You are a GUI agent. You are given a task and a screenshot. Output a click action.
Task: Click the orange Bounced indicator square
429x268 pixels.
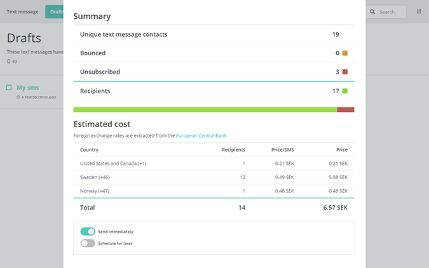pyautogui.click(x=345, y=53)
